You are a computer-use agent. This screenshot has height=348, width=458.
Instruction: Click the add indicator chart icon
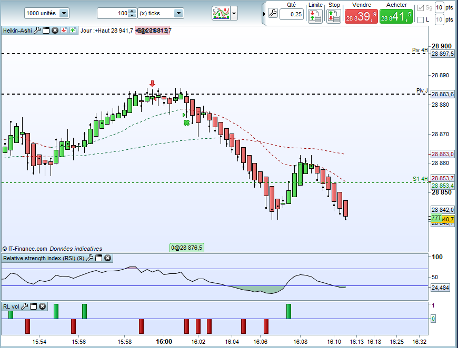(x=221, y=14)
